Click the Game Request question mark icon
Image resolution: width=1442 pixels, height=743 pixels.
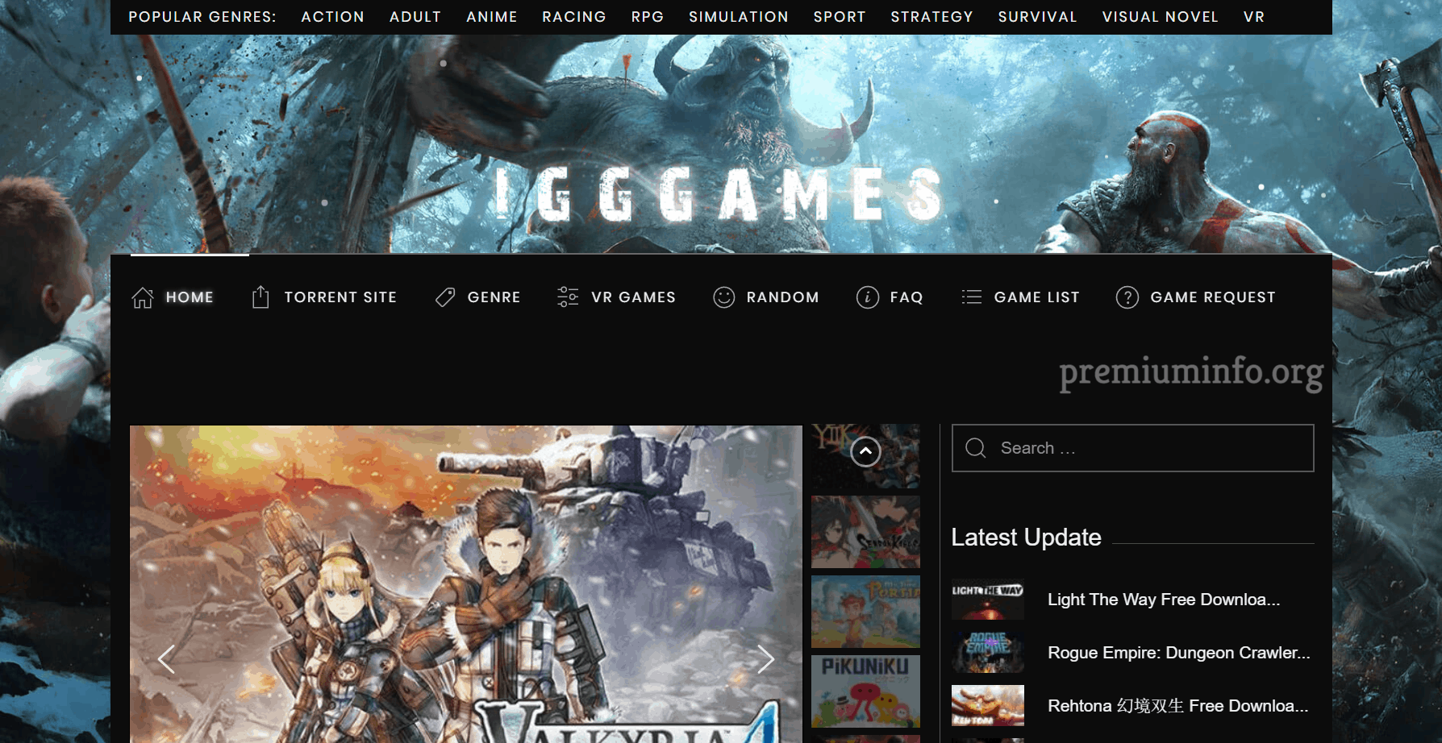coord(1127,297)
